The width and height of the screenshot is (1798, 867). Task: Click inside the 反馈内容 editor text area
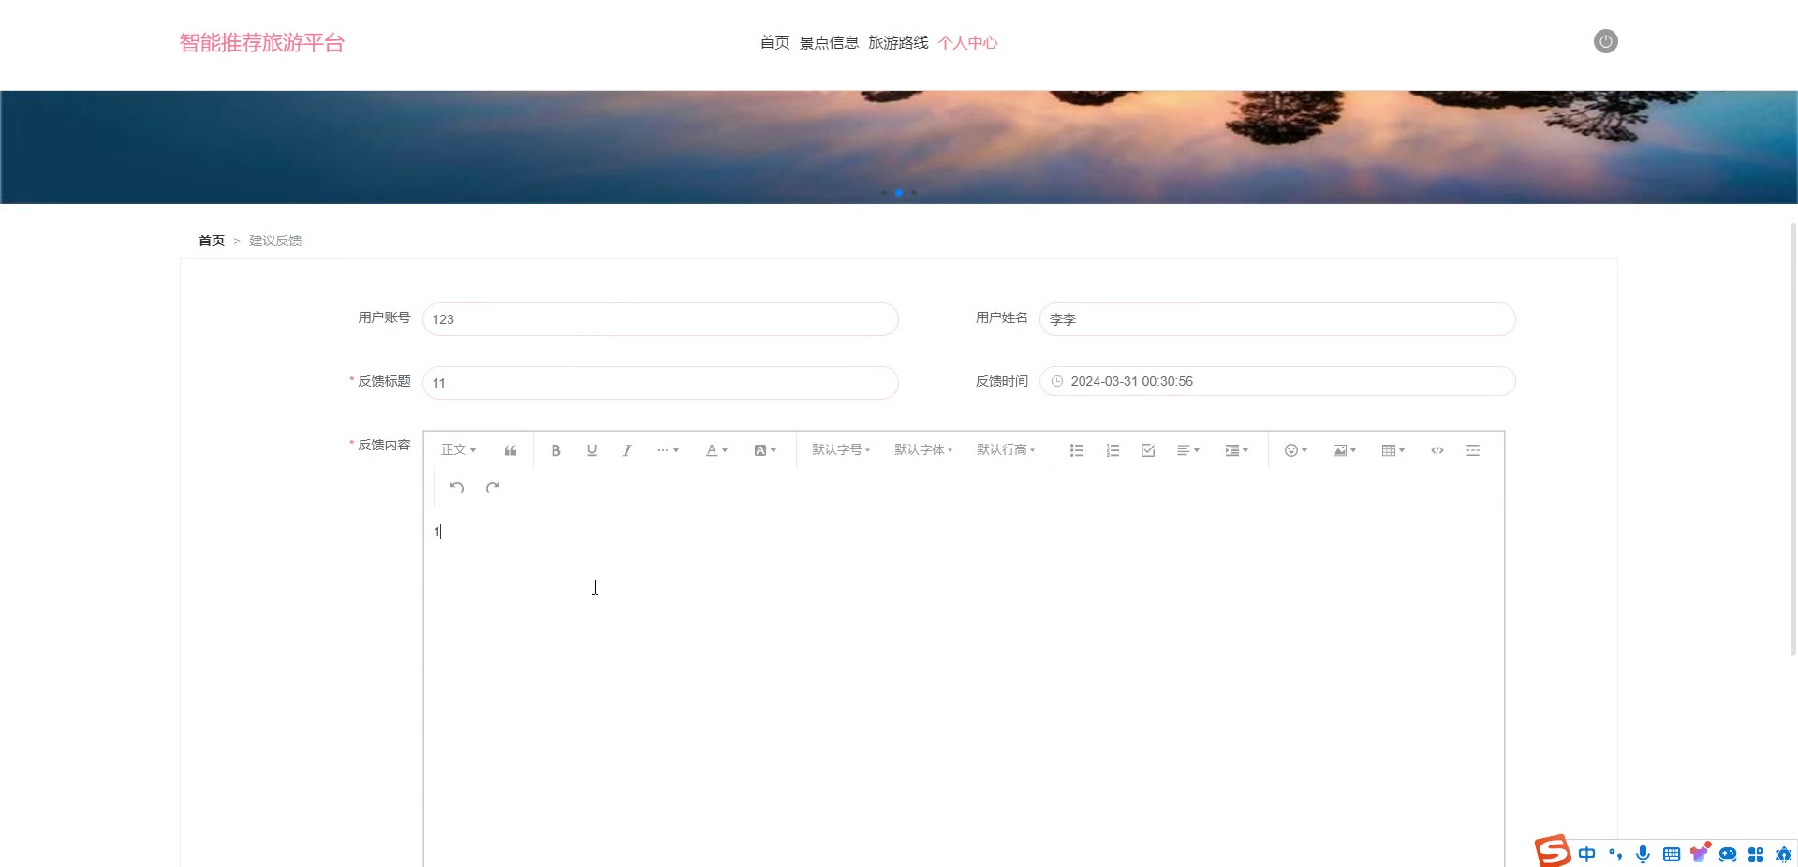click(964, 686)
